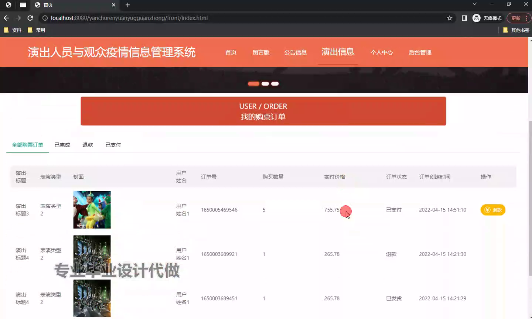Image resolution: width=532 pixels, height=319 pixels.
Task: Open 公告信息 from the navigation bar
Action: [296, 52]
